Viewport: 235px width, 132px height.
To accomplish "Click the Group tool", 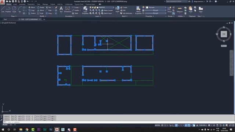I will [169, 9].
